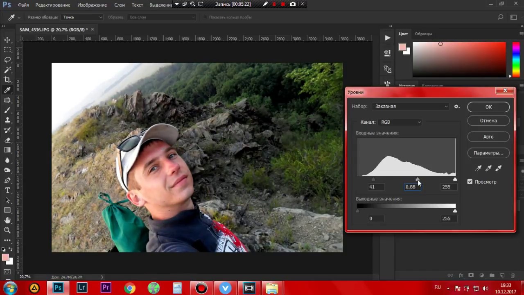This screenshot has height=295, width=524.
Task: Open the Файл menu
Action: pyautogui.click(x=23, y=5)
